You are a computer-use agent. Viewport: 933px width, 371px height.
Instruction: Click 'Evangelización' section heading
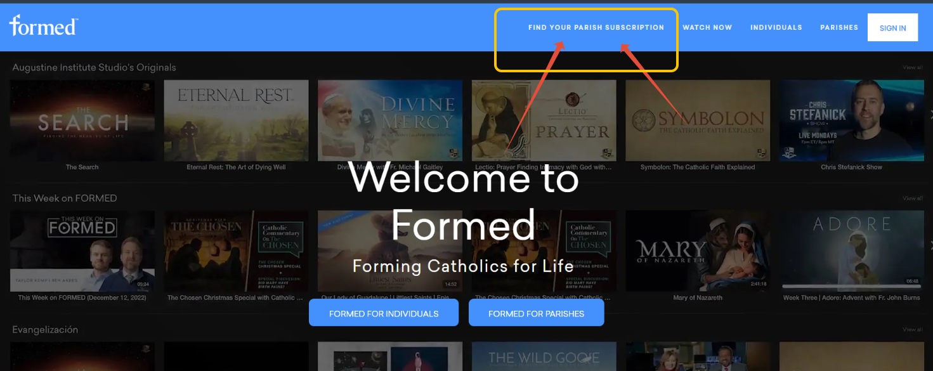[46, 330]
